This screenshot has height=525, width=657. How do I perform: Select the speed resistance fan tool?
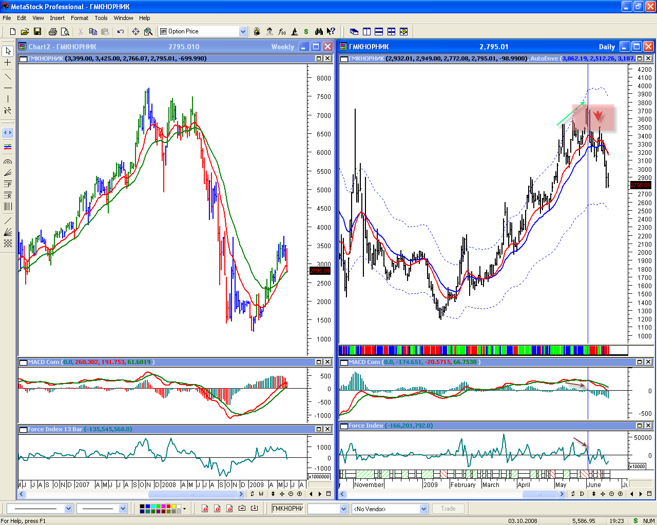pyautogui.click(x=8, y=172)
